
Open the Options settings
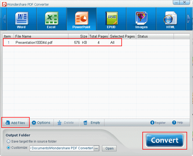pyautogui.click(x=41, y=123)
